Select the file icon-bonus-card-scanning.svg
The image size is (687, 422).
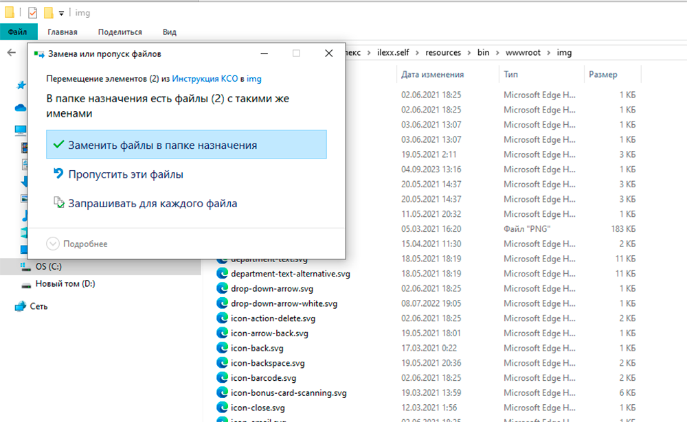[289, 392]
